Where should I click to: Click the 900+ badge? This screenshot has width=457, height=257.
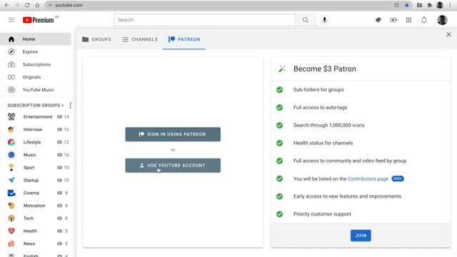coord(398,178)
